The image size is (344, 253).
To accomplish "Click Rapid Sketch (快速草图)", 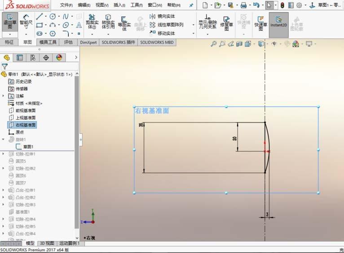I will point(260,23).
